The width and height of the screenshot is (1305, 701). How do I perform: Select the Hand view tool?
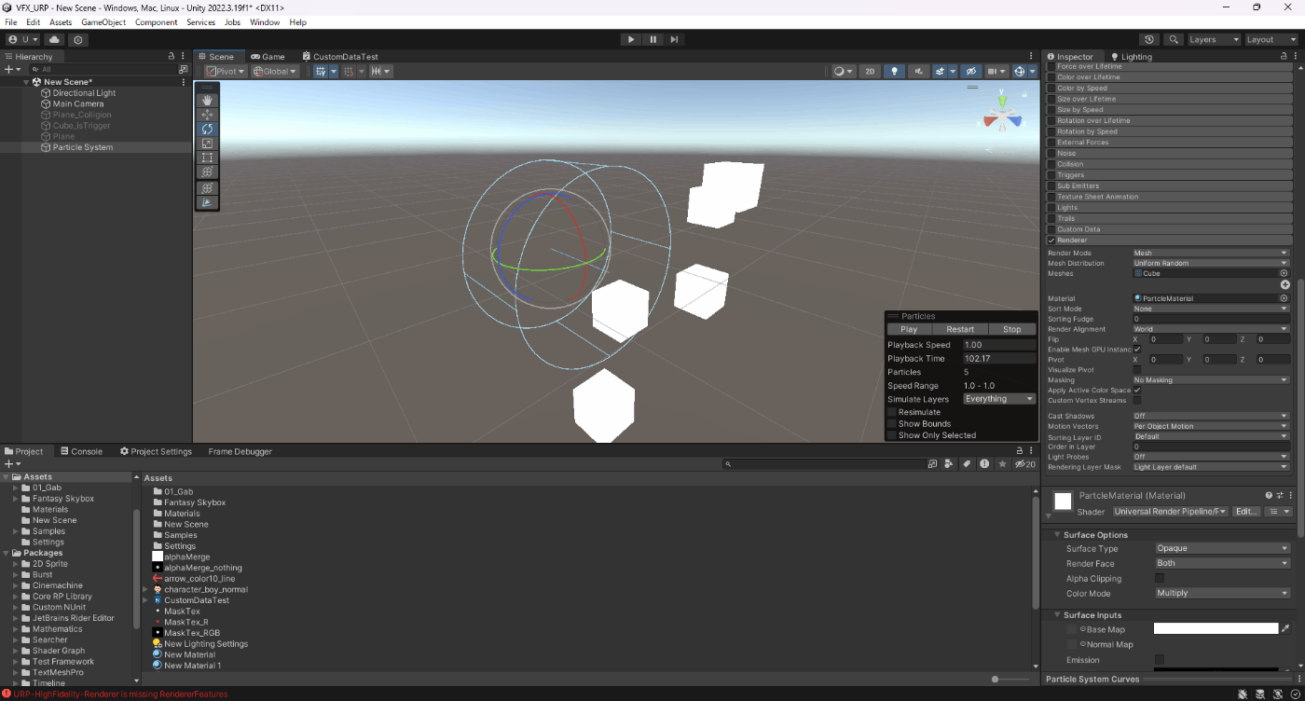pos(207,100)
